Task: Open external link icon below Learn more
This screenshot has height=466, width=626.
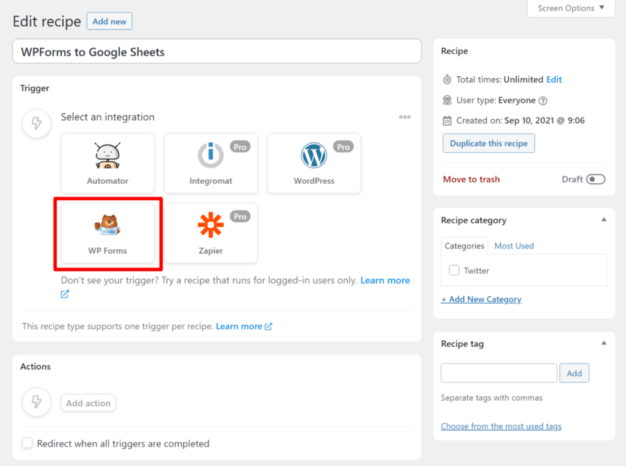Action: coord(65,294)
